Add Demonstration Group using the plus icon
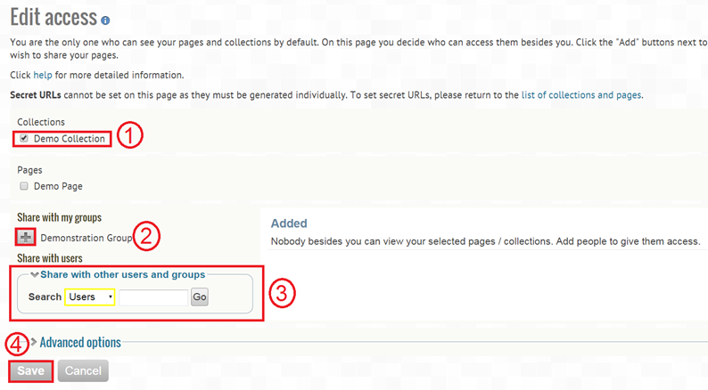 pos(25,237)
